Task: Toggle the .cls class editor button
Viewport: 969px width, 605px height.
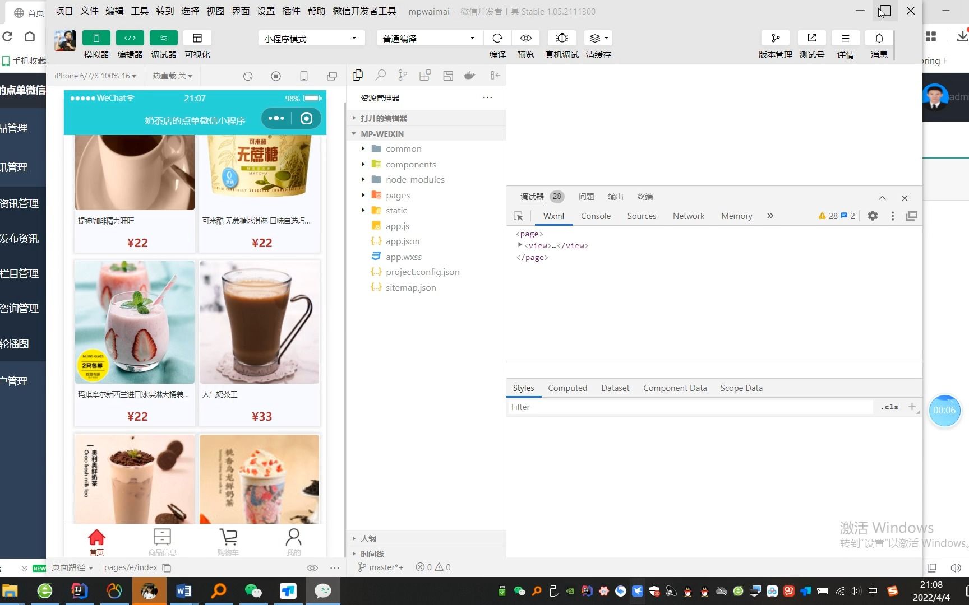Action: click(x=889, y=407)
